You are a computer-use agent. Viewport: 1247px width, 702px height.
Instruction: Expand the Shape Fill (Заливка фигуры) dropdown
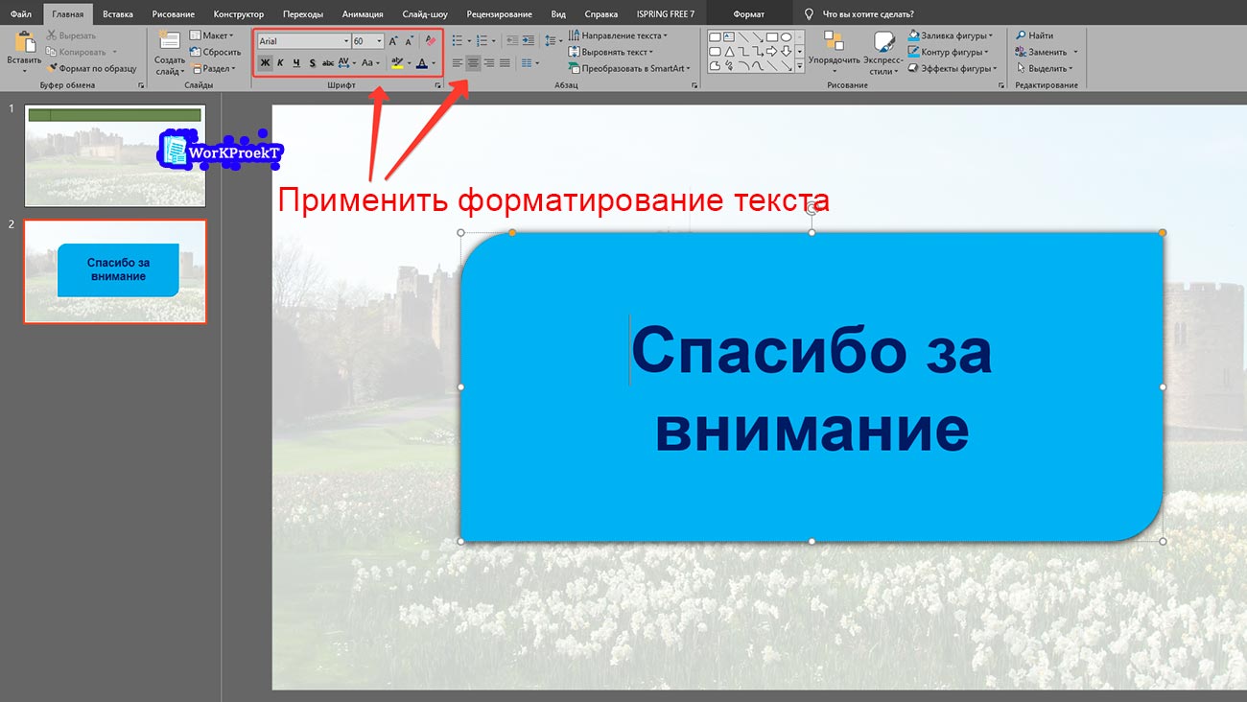pos(992,35)
